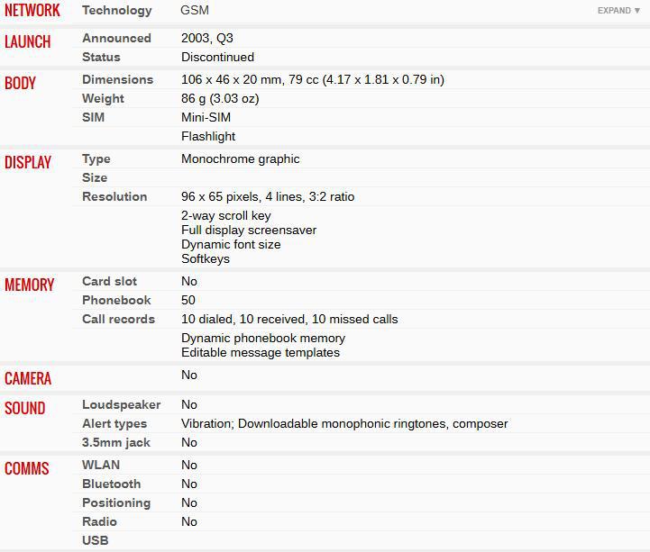650x552 pixels.
Task: Select the Resolution spec label
Action: tap(114, 197)
